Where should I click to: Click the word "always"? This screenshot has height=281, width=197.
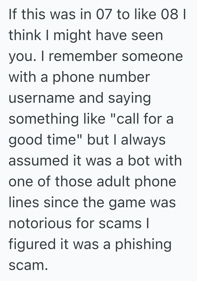point(143,140)
